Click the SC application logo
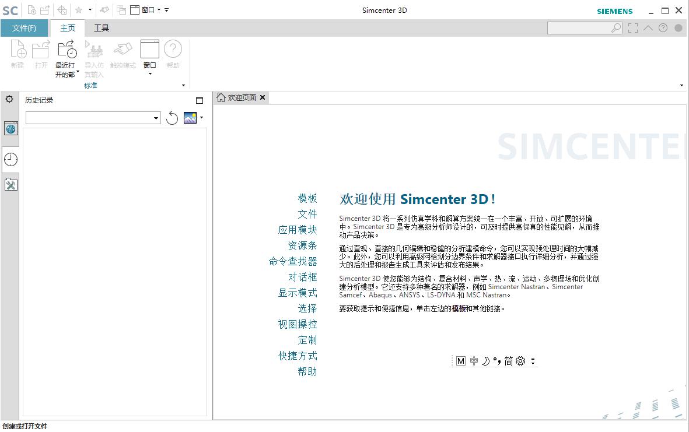This screenshot has width=689, height=432. pos(10,10)
